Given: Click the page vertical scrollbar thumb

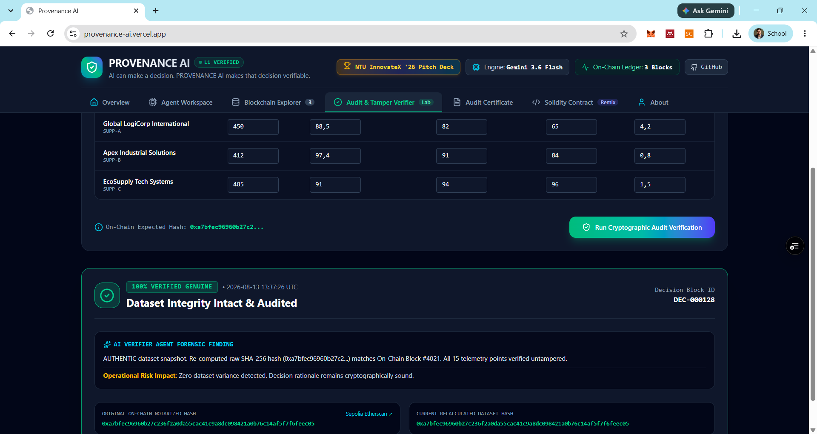Looking at the screenshot, I should point(813,284).
